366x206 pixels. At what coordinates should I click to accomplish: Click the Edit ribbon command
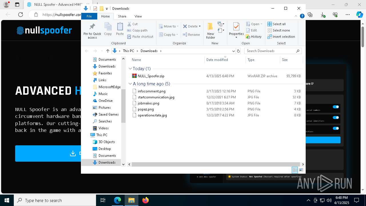251,30
